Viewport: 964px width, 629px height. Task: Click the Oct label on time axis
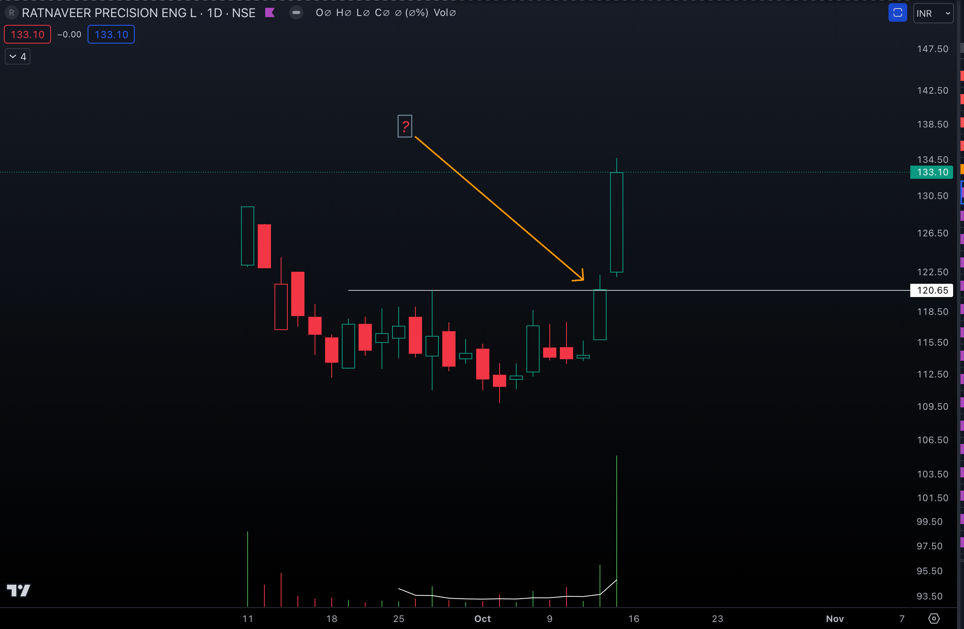(482, 619)
